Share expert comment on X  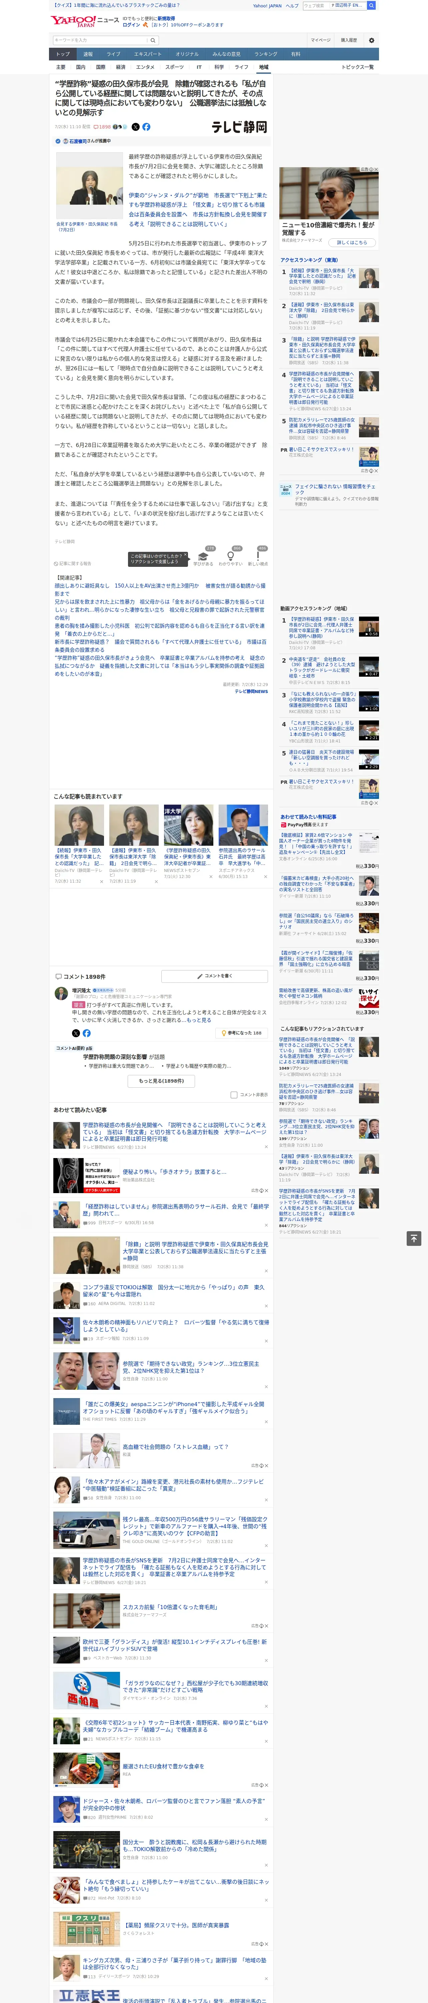point(76,1033)
